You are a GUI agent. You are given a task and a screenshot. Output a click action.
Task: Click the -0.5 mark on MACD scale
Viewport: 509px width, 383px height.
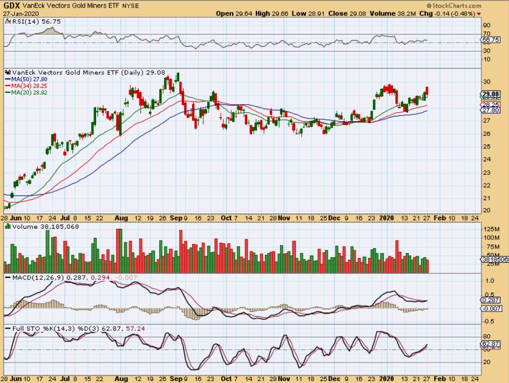pos(489,322)
